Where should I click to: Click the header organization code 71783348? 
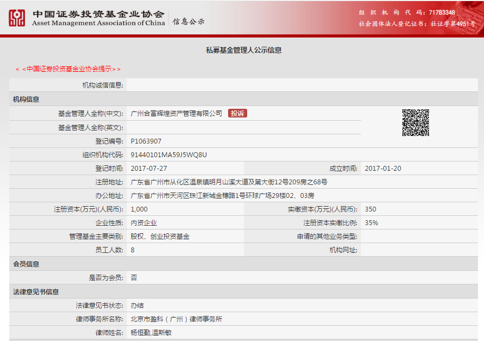click(442, 13)
